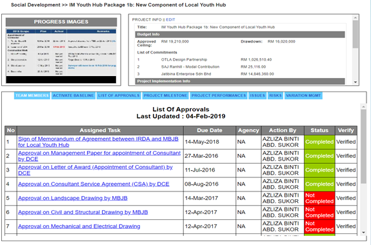Image resolution: width=371 pixels, height=245 pixels.
Task: Click the drawdown value RM 16,020,000
Action: tap(281, 41)
